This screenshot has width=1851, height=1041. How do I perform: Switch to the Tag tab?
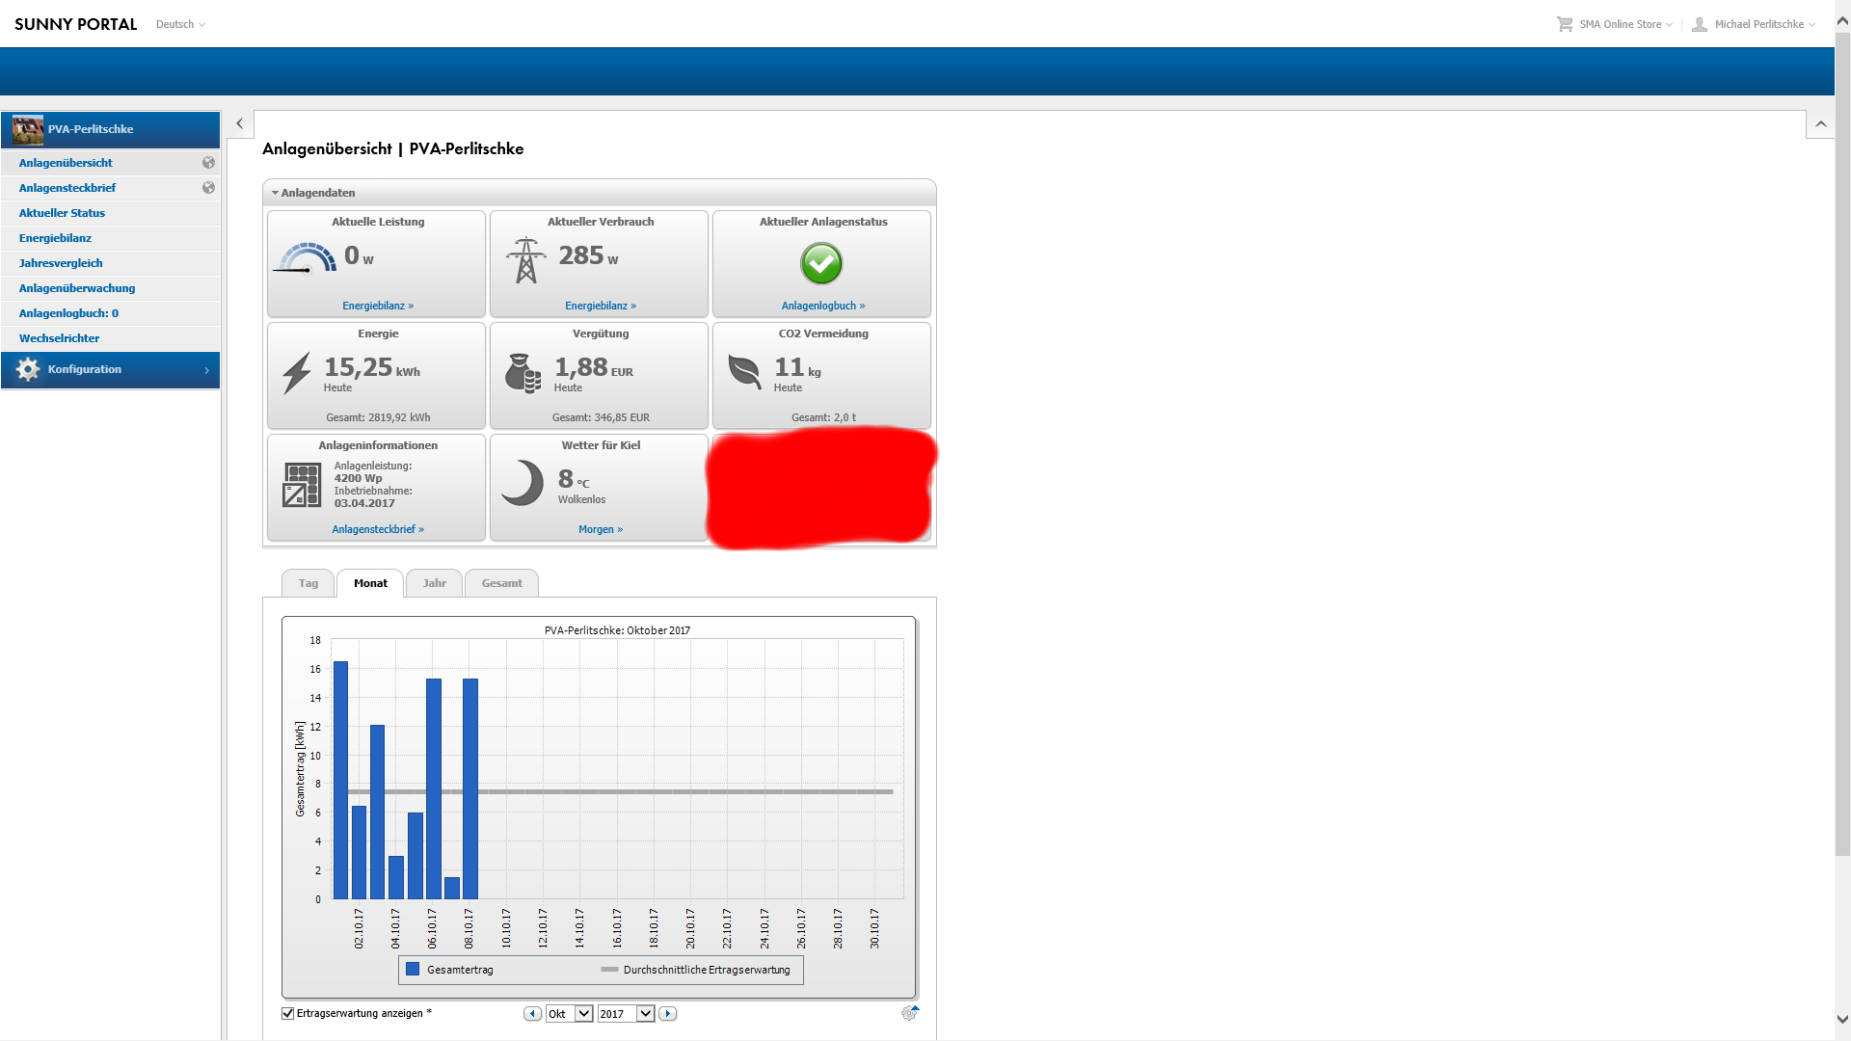[x=308, y=583]
